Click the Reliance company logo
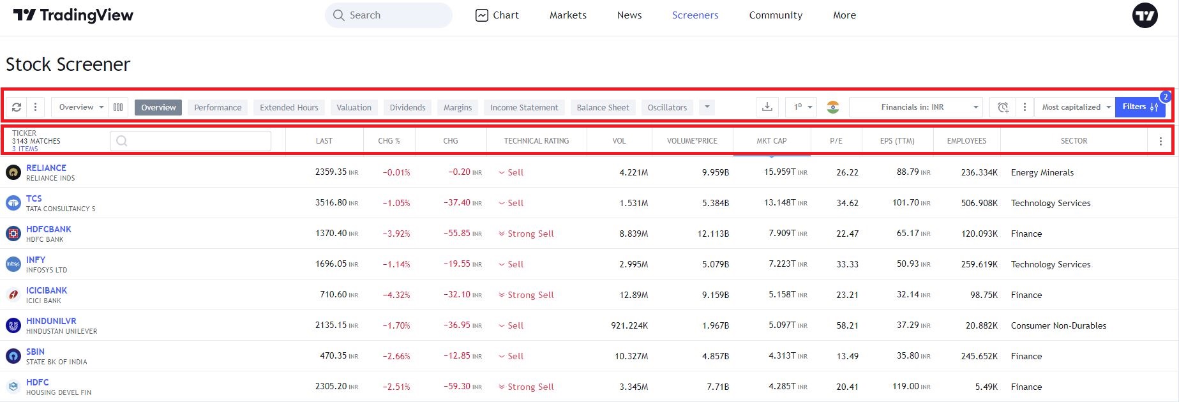Screen dimensions: 1179x402 [13, 172]
